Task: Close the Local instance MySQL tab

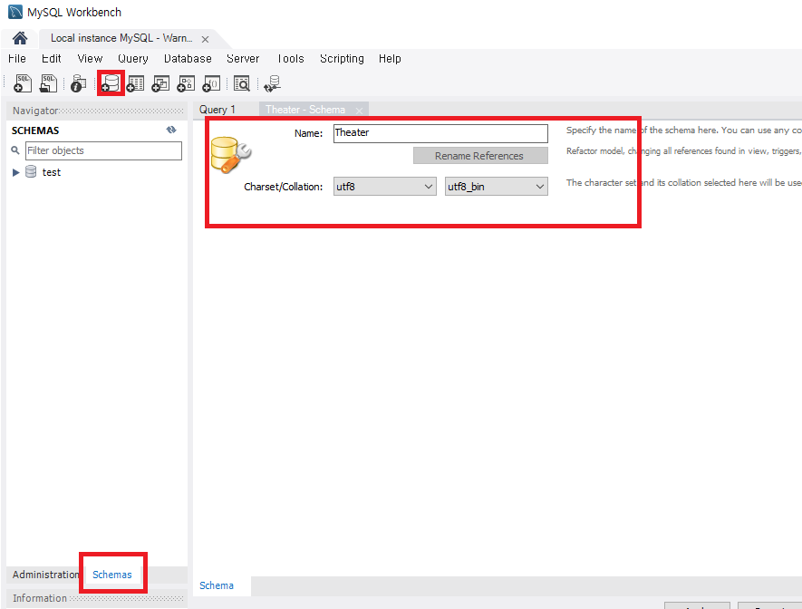Action: coord(205,39)
